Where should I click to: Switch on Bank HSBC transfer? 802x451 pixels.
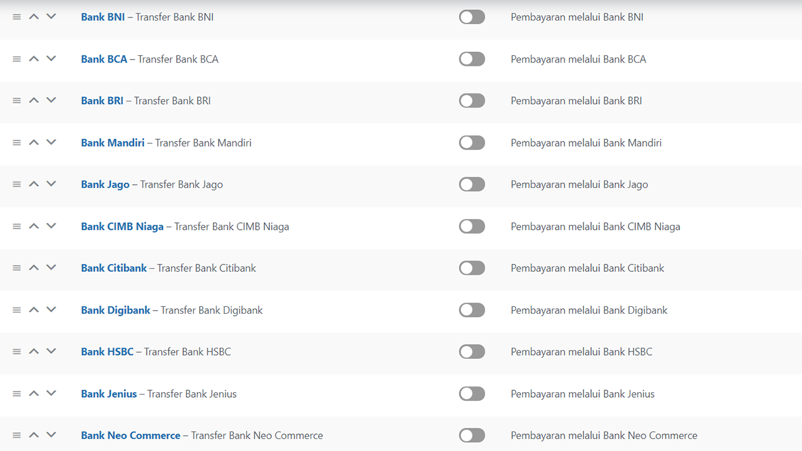(472, 352)
